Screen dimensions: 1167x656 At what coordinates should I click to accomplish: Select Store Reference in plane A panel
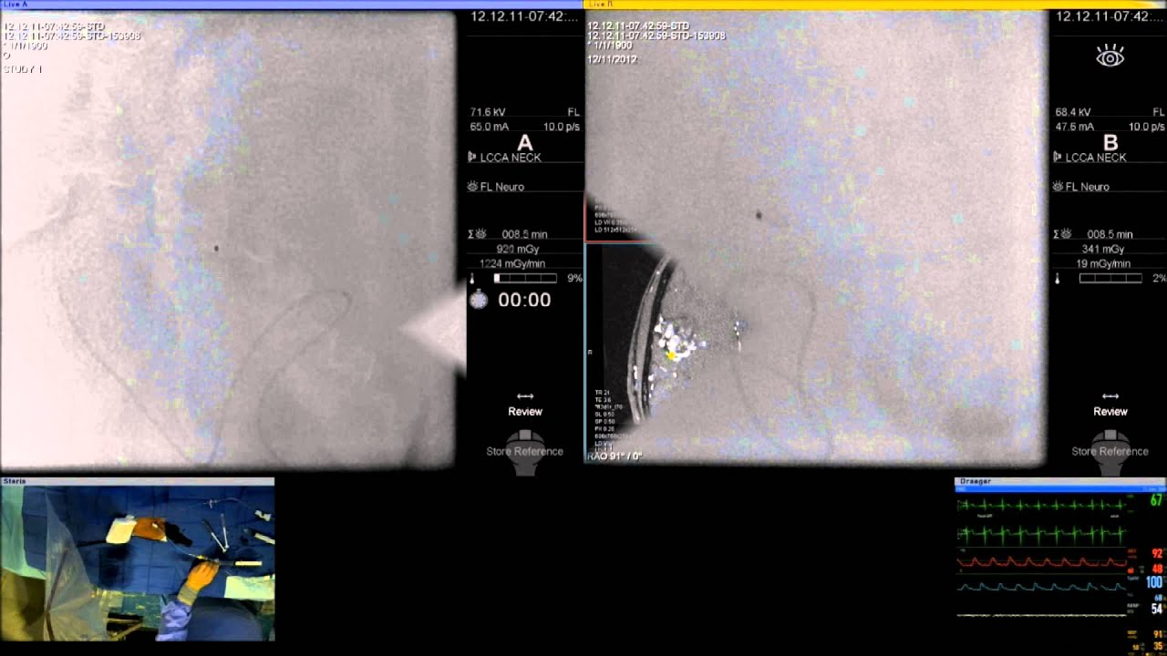[x=525, y=451]
